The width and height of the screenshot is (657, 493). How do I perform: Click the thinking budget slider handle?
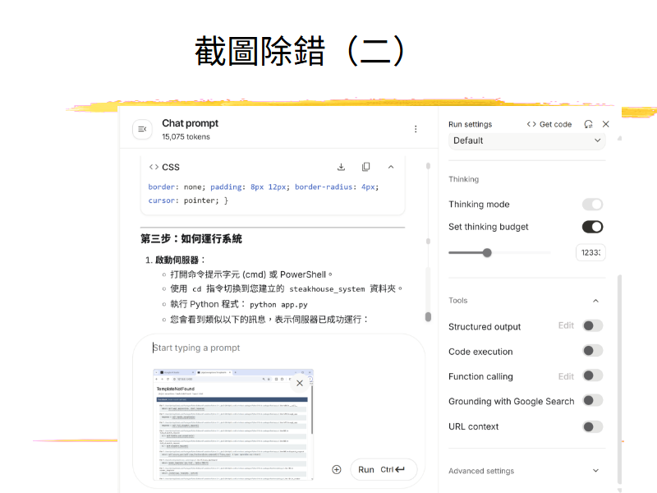(487, 253)
